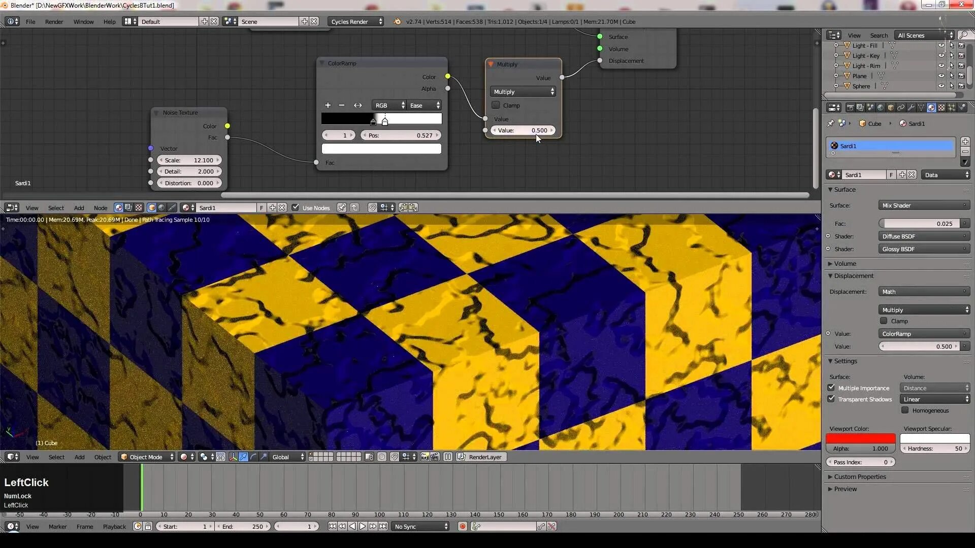Screen dimensions: 975x548
Task: Open the Object constraints chain tab
Action: click(x=901, y=108)
